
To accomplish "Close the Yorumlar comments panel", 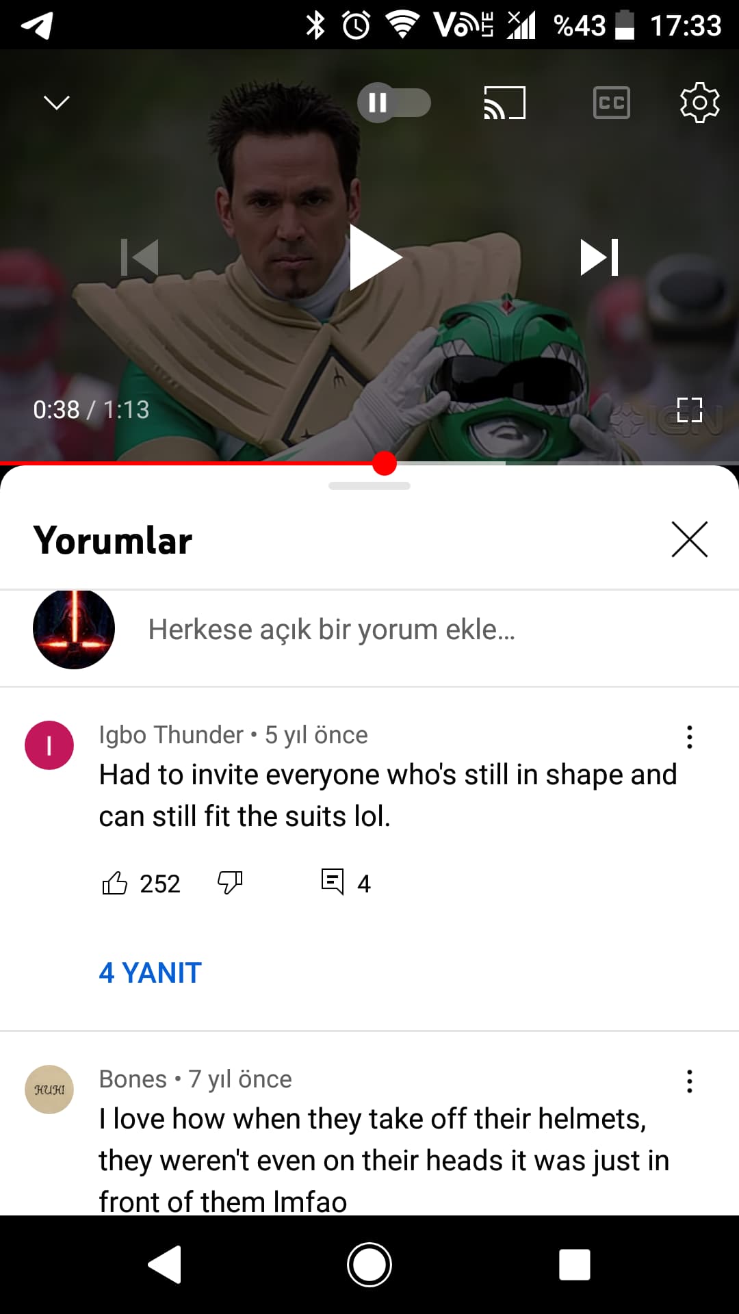I will 689,540.
